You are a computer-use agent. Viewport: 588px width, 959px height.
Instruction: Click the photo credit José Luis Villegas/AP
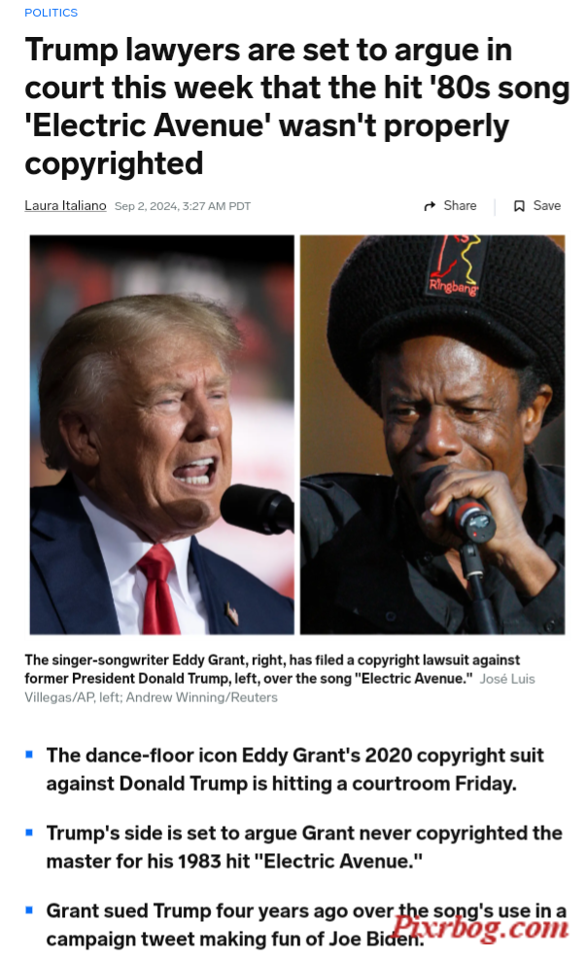[x=279, y=688]
